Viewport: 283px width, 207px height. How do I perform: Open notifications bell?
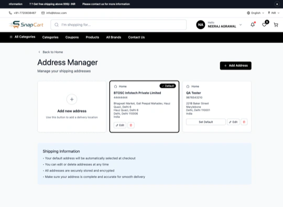pos(253,25)
